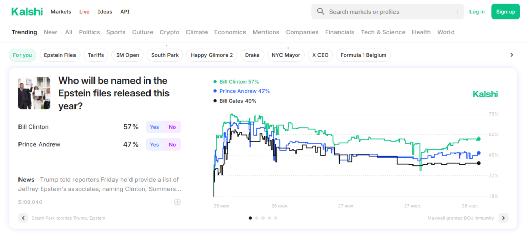Open the Epstein files market thumbnail
The image size is (526, 235).
click(34, 93)
